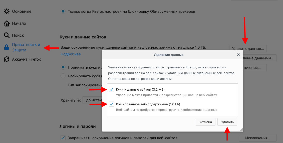283x143 pixels.
Task: Open the Основные settings section
Action: [x=22, y=11]
